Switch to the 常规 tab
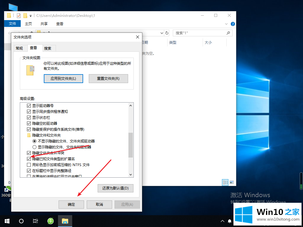 point(19,48)
